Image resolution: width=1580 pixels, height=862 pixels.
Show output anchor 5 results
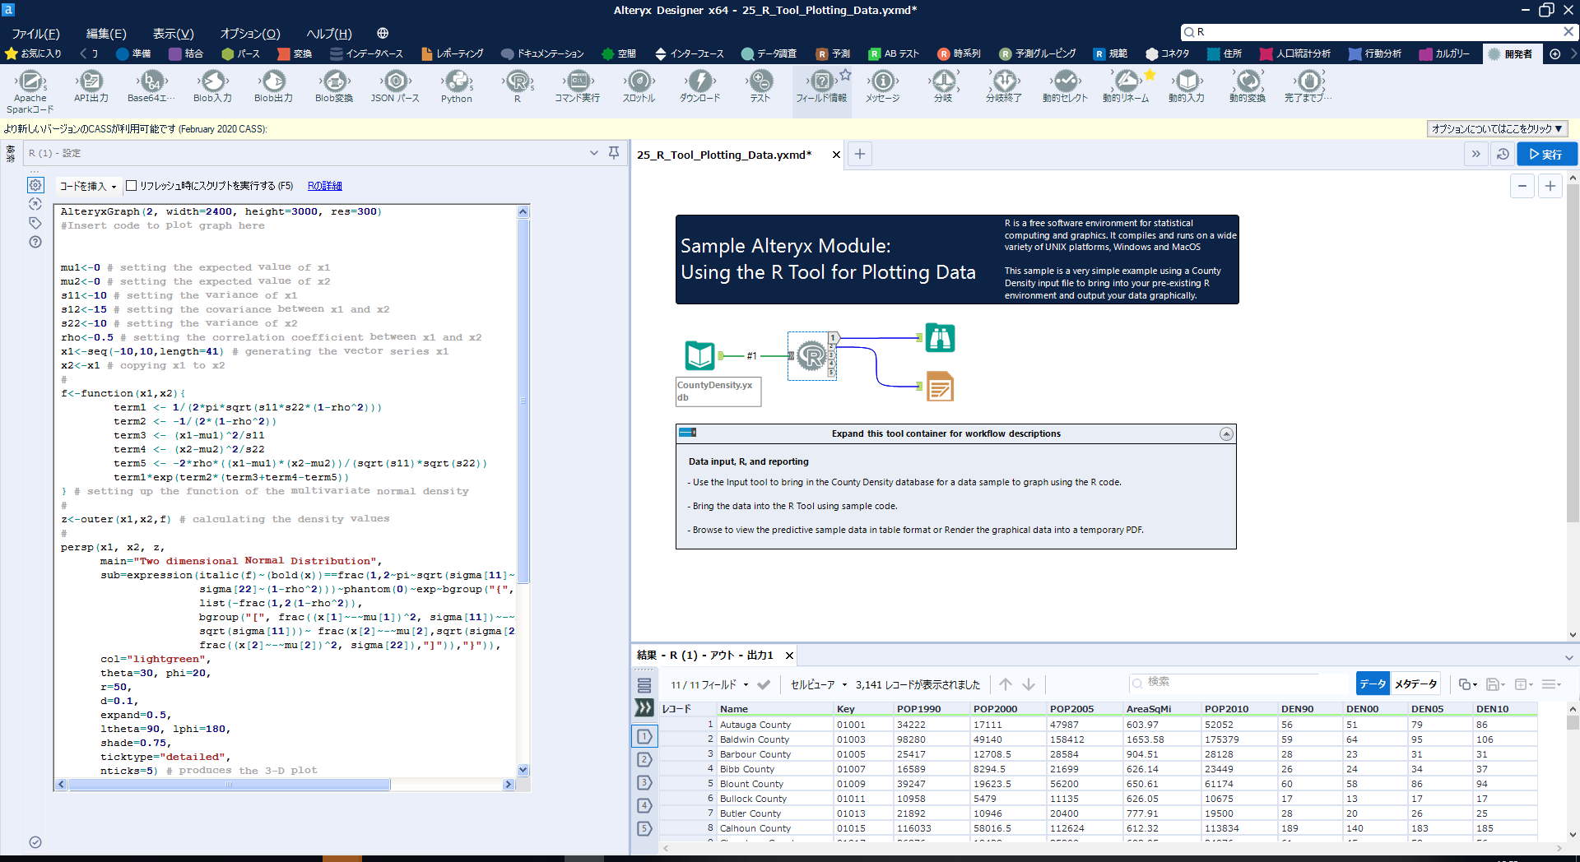pos(644,828)
